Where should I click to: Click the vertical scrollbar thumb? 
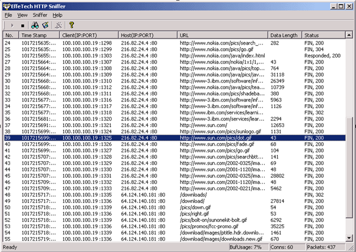coord(349,168)
